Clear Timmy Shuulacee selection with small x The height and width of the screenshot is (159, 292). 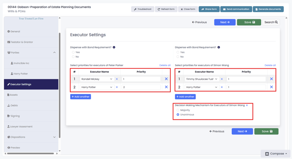(x=222, y=79)
